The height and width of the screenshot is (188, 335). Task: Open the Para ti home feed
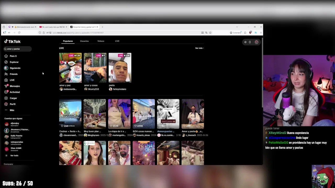(10, 56)
